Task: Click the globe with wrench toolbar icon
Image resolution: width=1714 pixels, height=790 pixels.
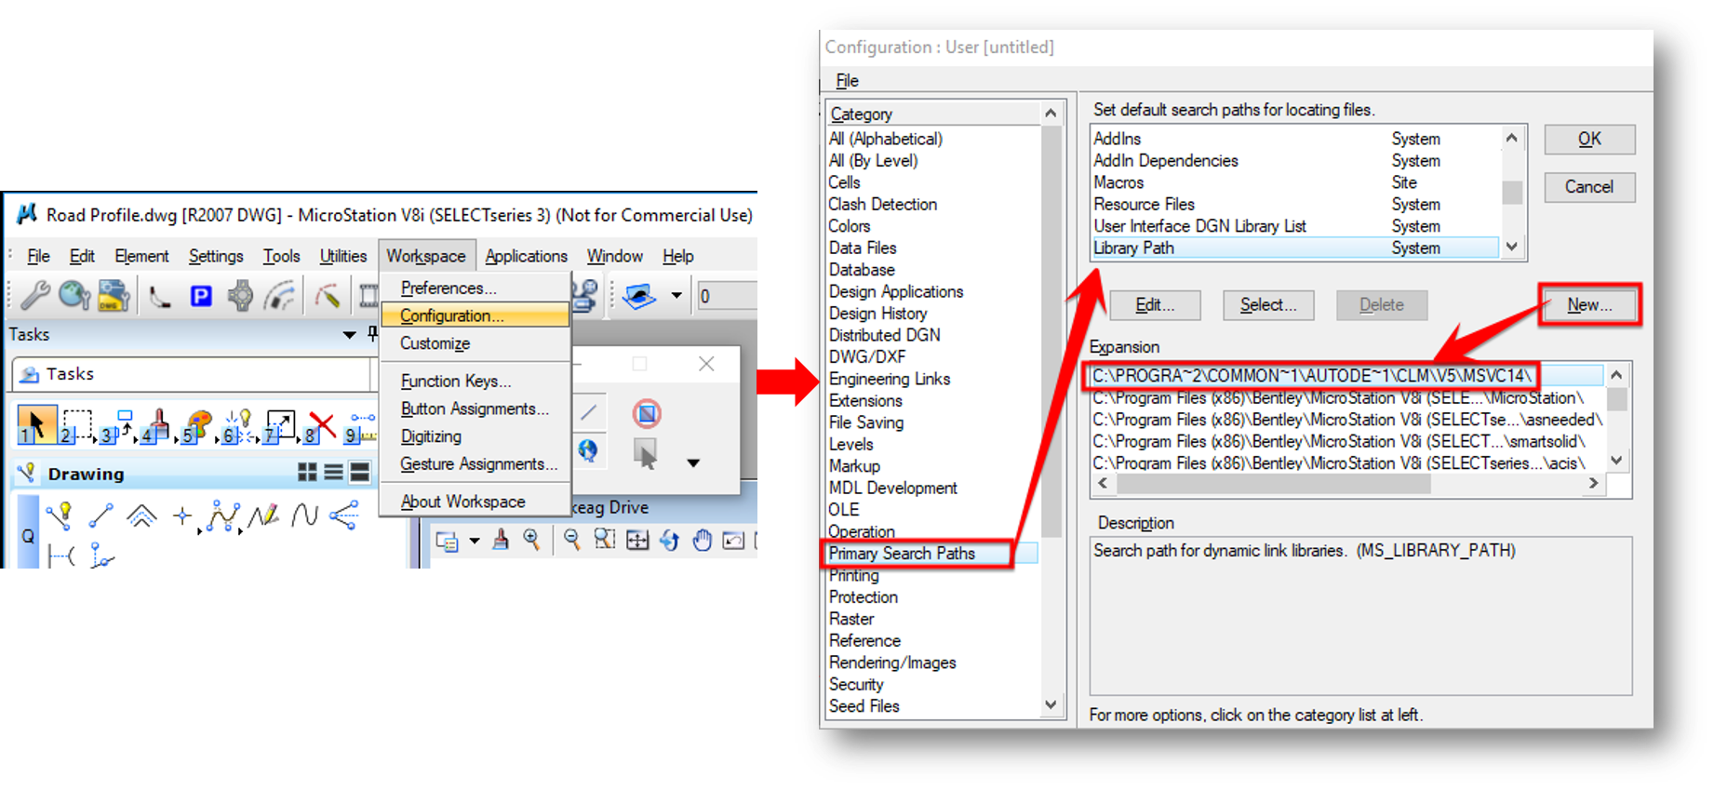Action: click(74, 295)
